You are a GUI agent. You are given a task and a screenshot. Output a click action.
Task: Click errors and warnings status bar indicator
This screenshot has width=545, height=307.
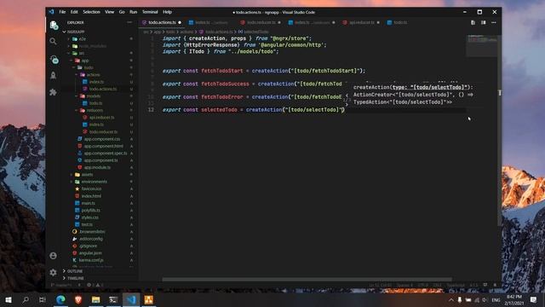click(95, 285)
